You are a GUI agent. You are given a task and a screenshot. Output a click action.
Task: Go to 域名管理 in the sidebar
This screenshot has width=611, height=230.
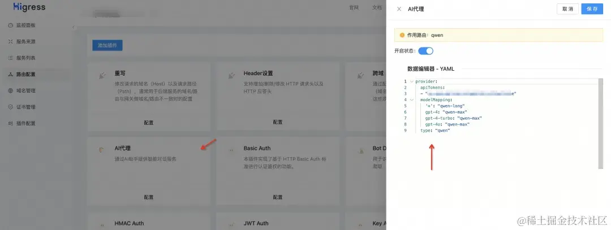pyautogui.click(x=25, y=90)
